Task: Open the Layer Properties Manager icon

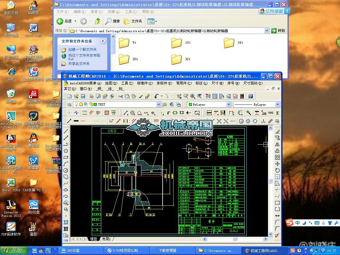Action: point(69,104)
